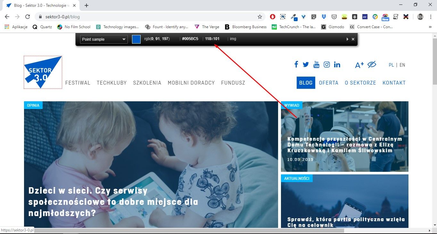Click the sampled blue color swatch
This screenshot has width=437, height=234.
pyautogui.click(x=136, y=39)
